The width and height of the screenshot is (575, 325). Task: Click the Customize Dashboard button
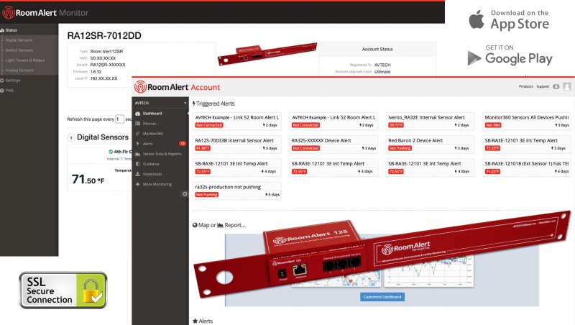(382, 297)
